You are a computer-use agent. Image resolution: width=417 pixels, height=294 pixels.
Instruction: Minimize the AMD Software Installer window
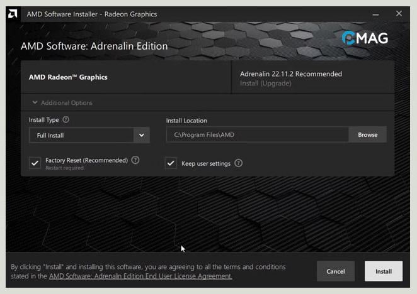point(375,14)
